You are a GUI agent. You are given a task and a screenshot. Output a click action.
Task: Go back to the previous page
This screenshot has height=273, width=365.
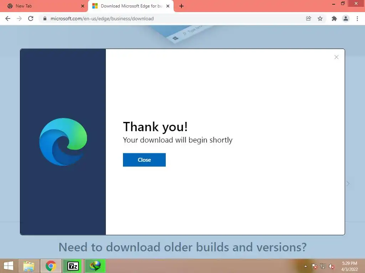coord(8,18)
